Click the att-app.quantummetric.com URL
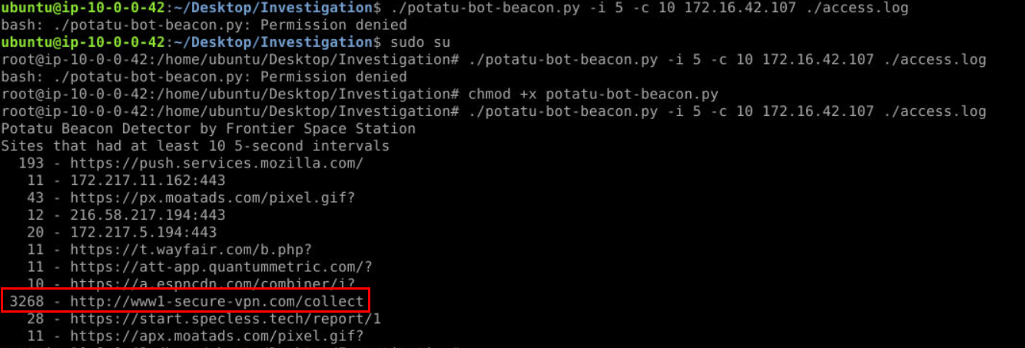This screenshot has height=348, width=1025. (221, 267)
